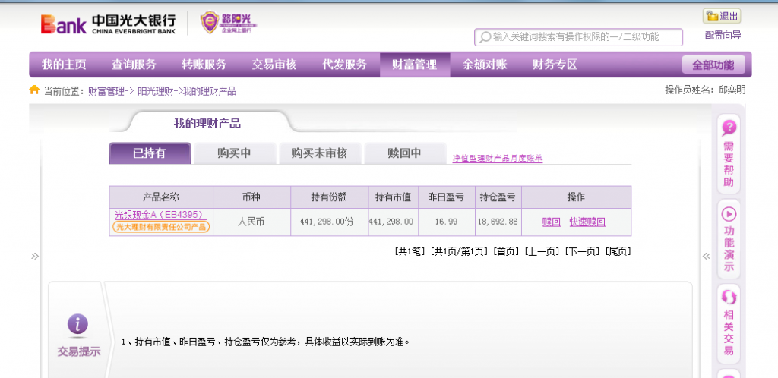
Task: Open the 代发服务 menu
Action: pyautogui.click(x=344, y=65)
